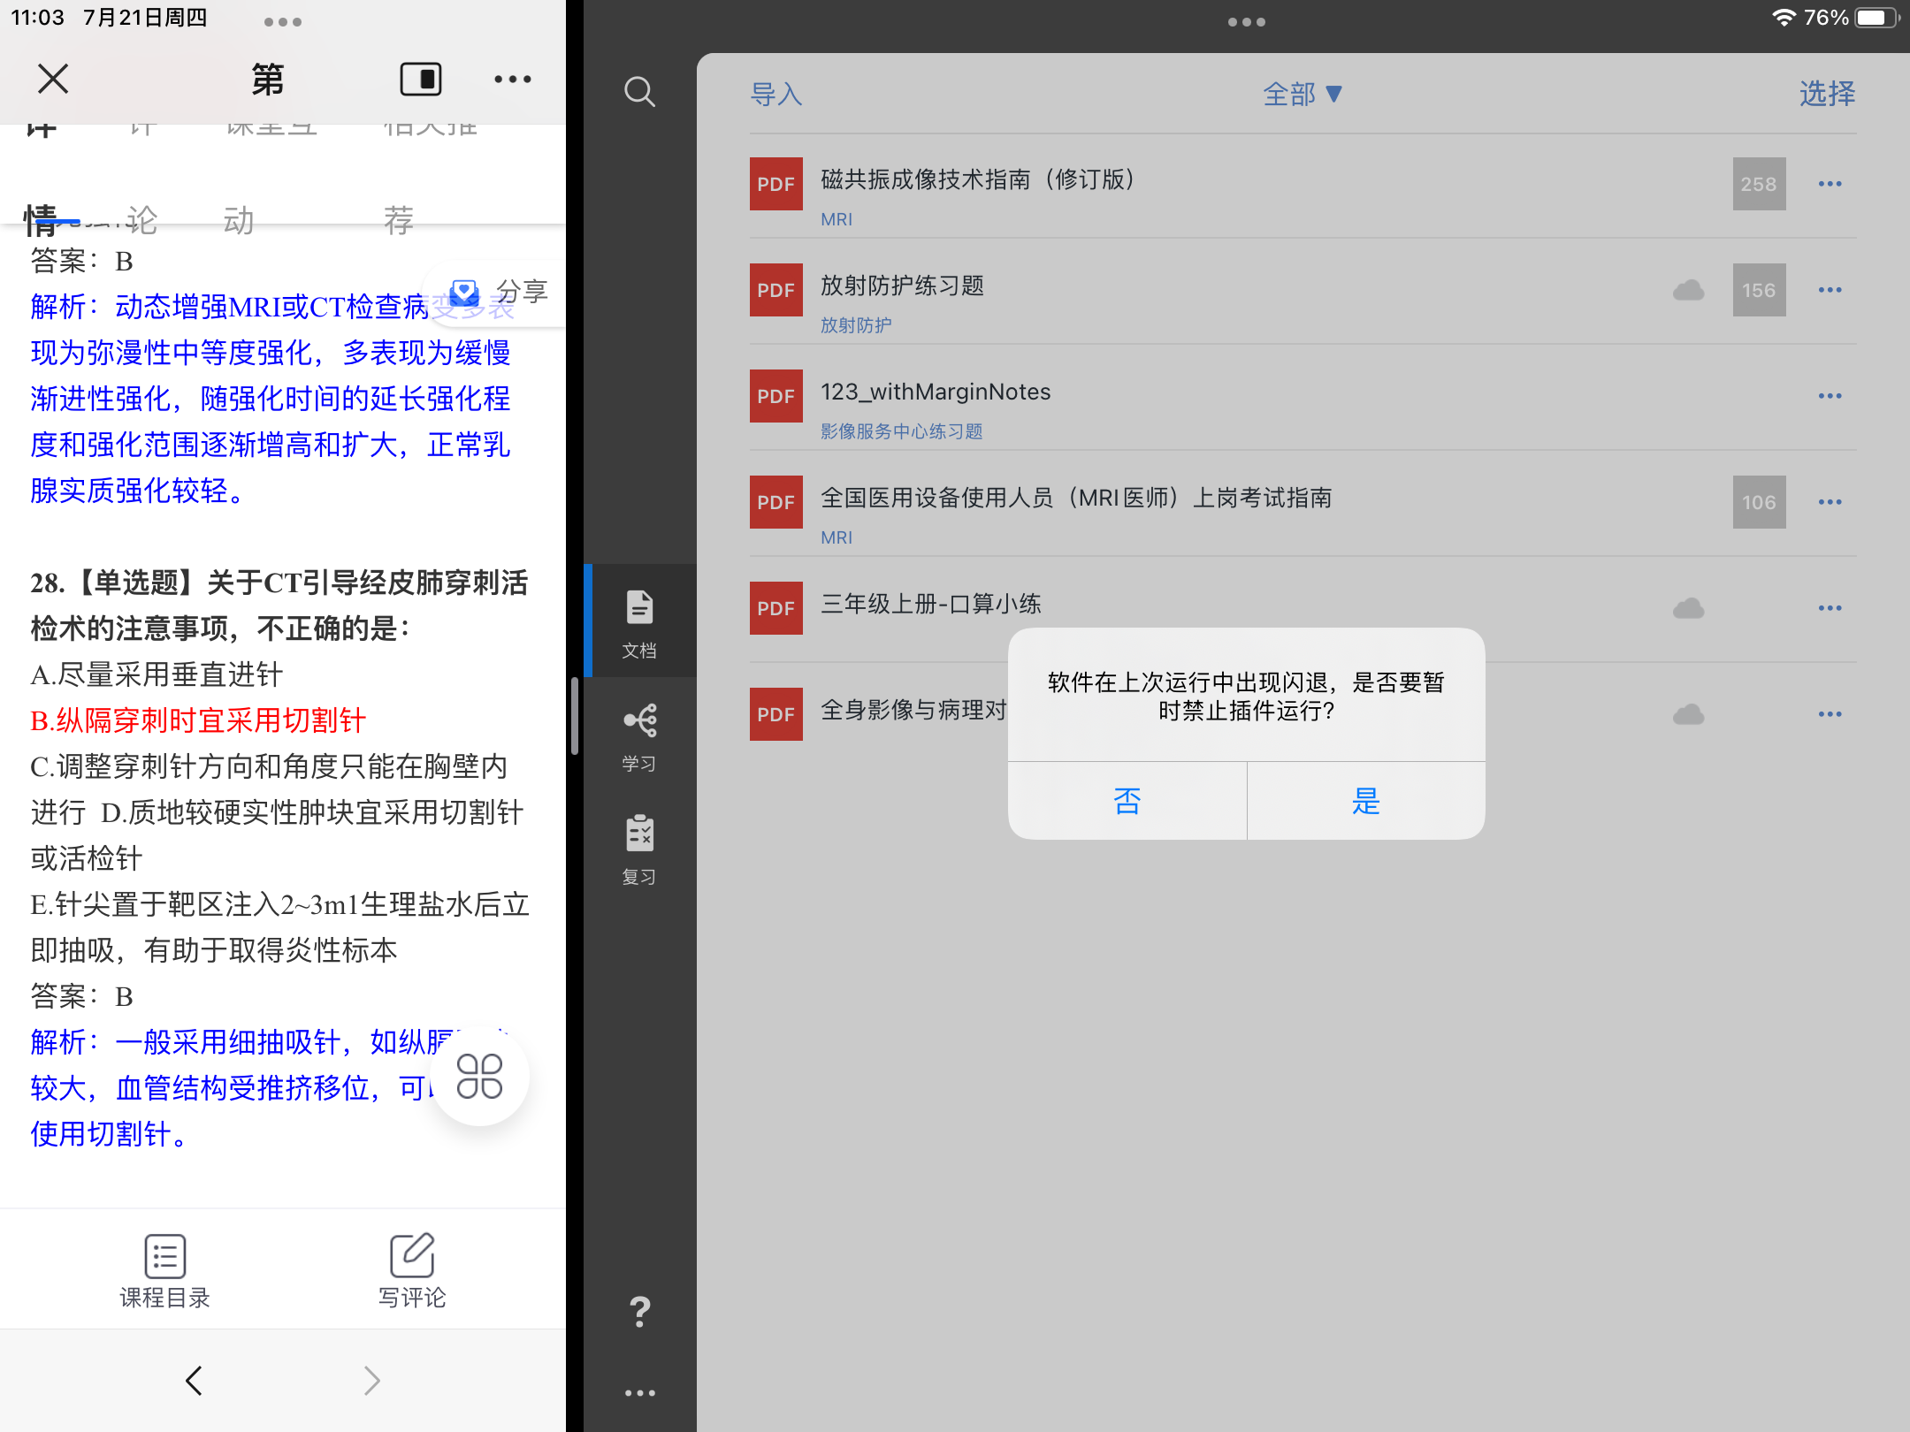This screenshot has width=1910, height=1432.
Task: Open the MRI tag under 磁共振成像技术指南
Action: (837, 219)
